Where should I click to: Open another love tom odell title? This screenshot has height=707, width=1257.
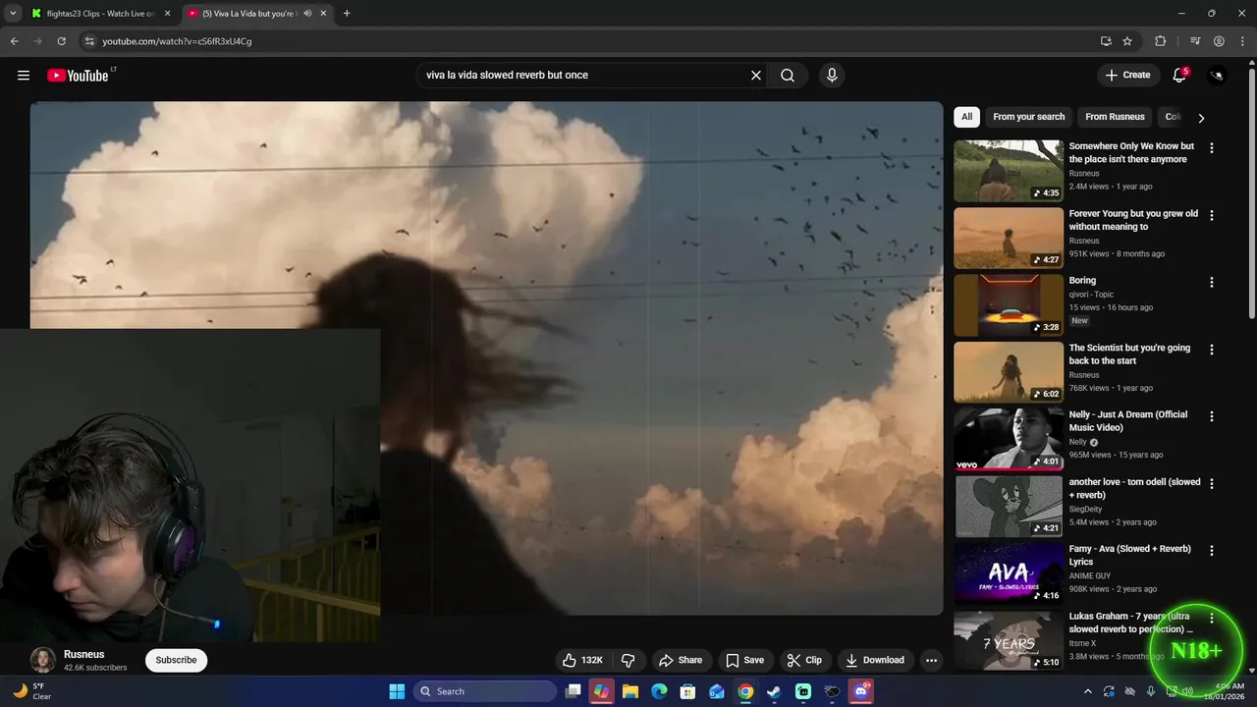1134,488
